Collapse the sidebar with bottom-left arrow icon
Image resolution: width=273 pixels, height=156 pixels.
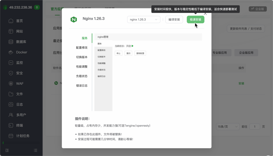point(7,150)
